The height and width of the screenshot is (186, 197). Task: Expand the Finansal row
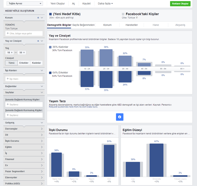coord(24,159)
